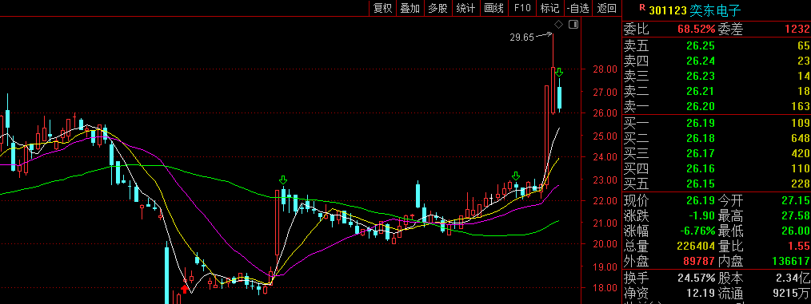Click the red R margin-trading badge
The height and width of the screenshot is (304, 811).
(642, 8)
